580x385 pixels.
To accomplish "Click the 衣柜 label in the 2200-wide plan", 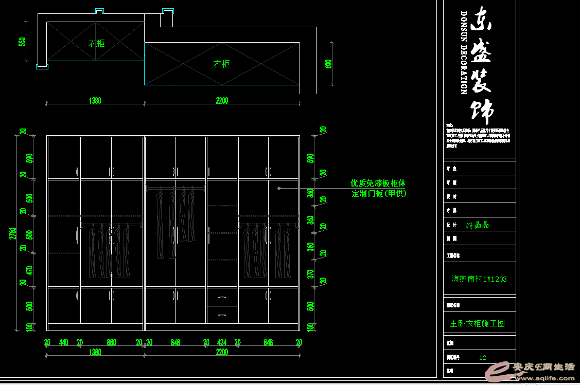I will tap(221, 64).
